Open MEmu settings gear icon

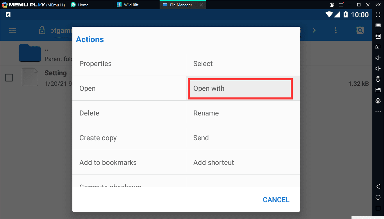(378, 101)
